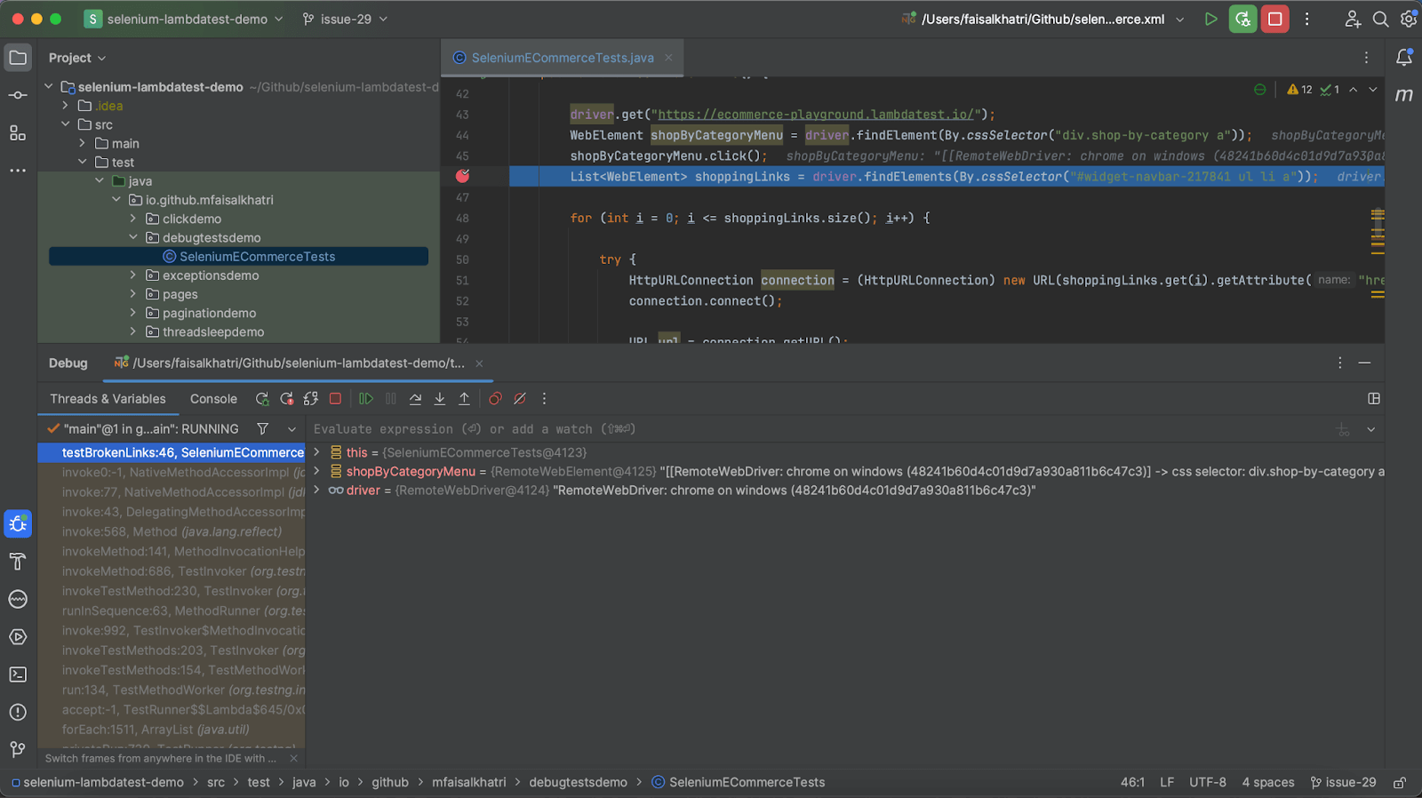Image resolution: width=1422 pixels, height=798 pixels.
Task: Toggle the breakpoint on line 46
Action: click(x=462, y=176)
